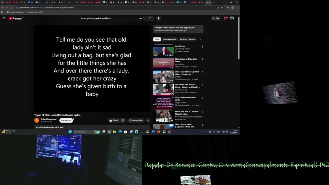The height and width of the screenshot is (185, 329).
Task: Open Convert PDF to JPG bookmark
Action: pyautogui.click(x=35, y=12)
